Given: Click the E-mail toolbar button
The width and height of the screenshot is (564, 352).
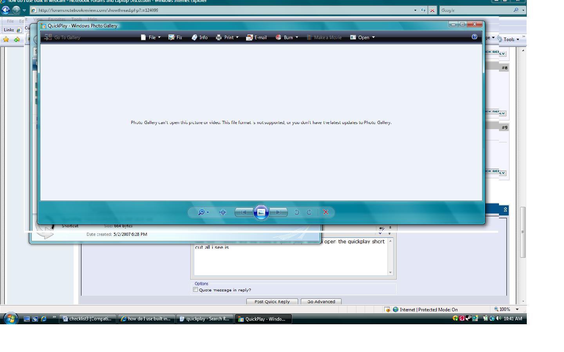Looking at the screenshot, I should (257, 37).
